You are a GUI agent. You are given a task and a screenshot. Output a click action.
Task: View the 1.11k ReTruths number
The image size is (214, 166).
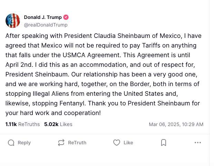11,124
